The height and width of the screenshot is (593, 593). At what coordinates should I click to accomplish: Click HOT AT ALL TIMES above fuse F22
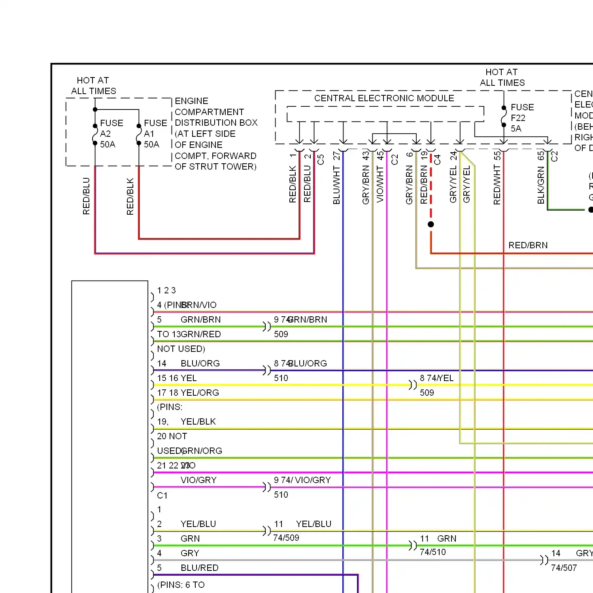click(502, 77)
